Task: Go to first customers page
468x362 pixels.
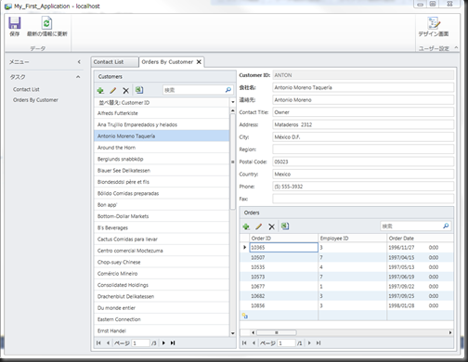Action: (98, 343)
